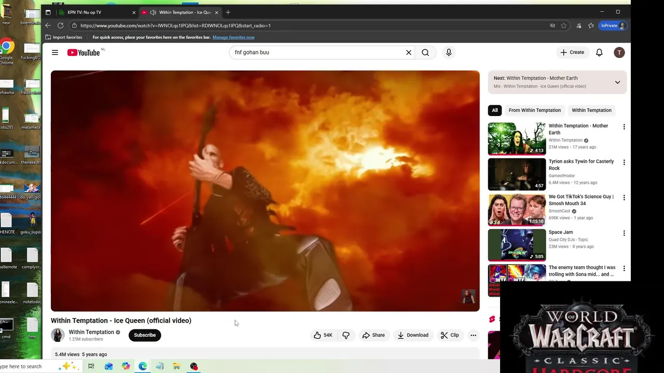Reload the page with refresh icon
The width and height of the screenshot is (664, 373).
click(61, 25)
